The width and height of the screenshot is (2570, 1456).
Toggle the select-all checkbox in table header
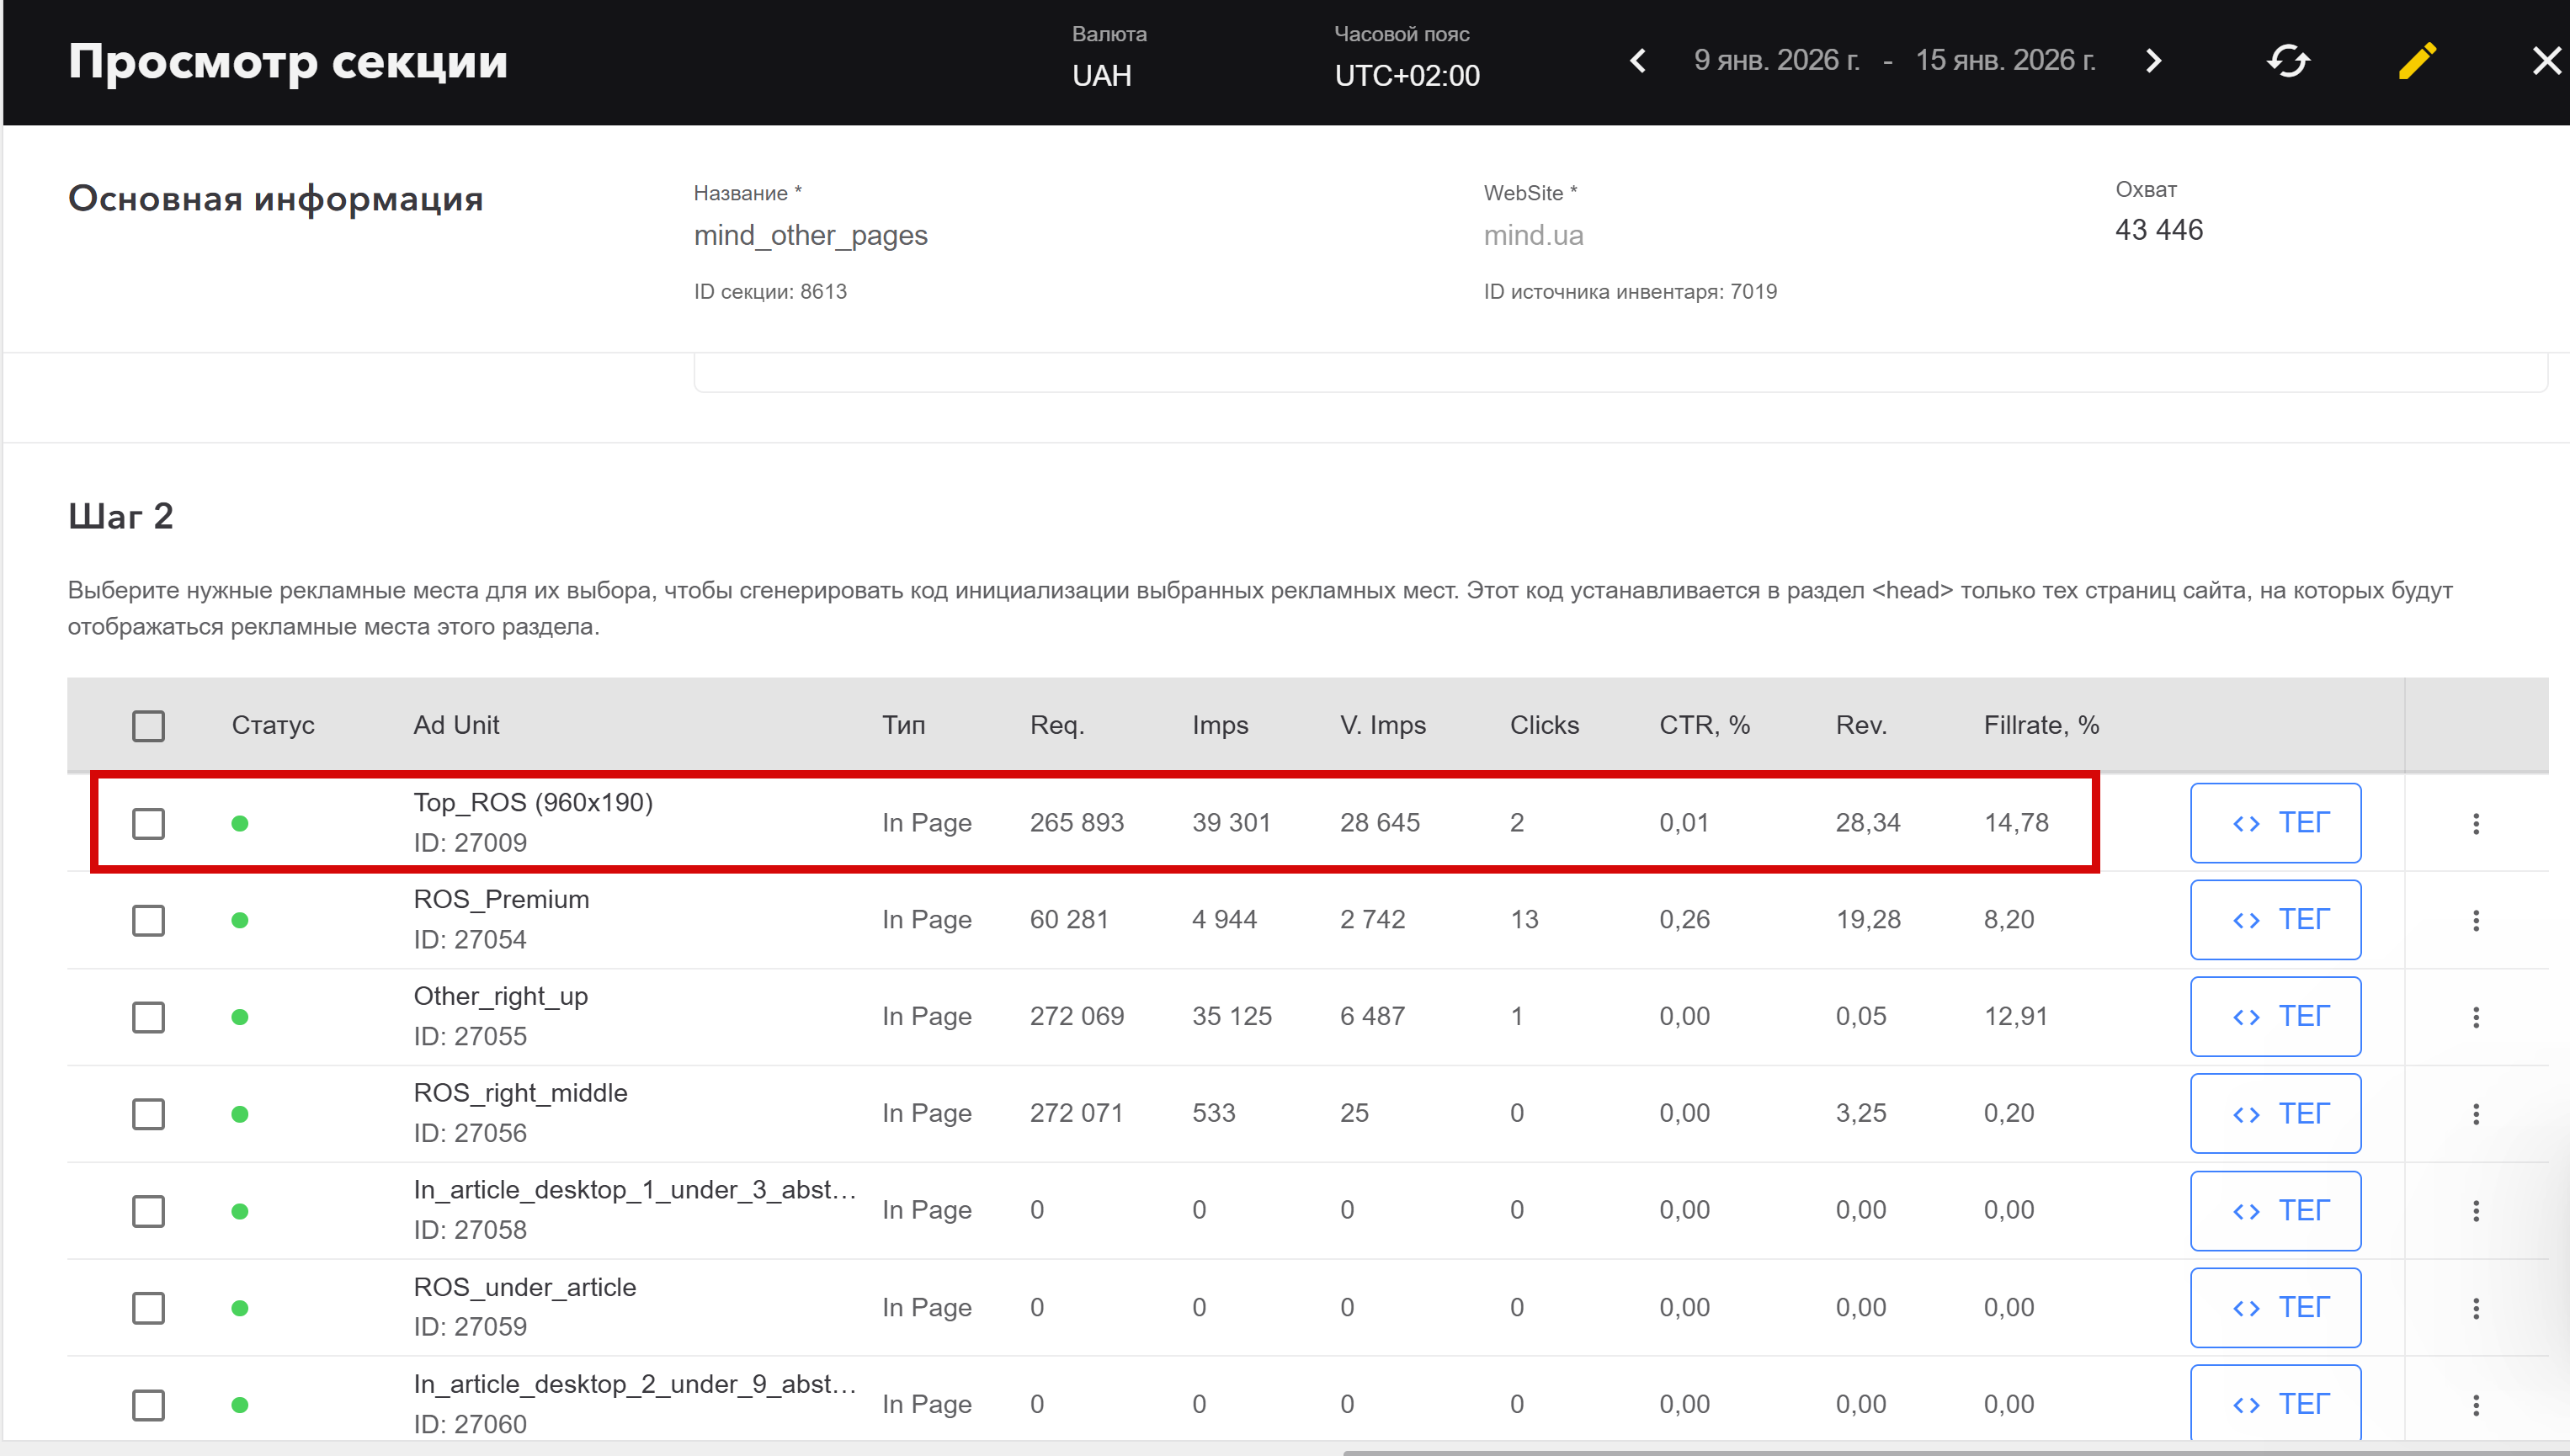pos(148,726)
